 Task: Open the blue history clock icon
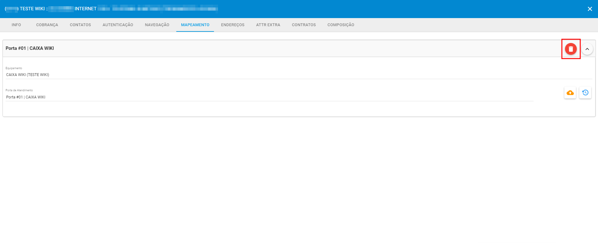[585, 93]
